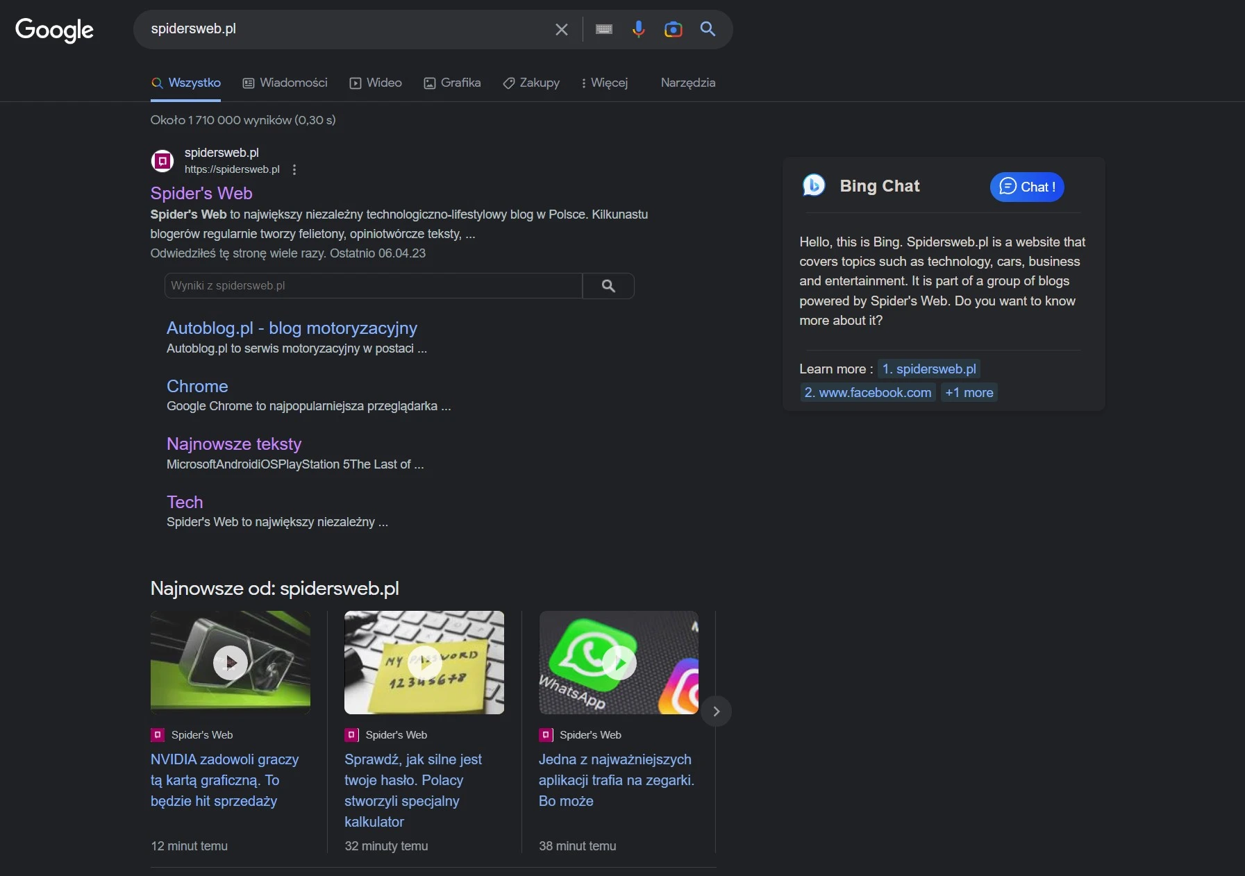Click the spidersweb.pl favicon in first result
Viewport: 1245px width, 876px height.
pos(162,161)
